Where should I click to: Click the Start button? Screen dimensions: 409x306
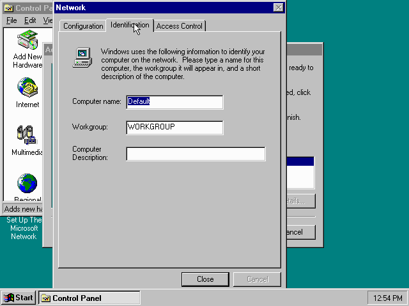pyautogui.click(x=19, y=298)
